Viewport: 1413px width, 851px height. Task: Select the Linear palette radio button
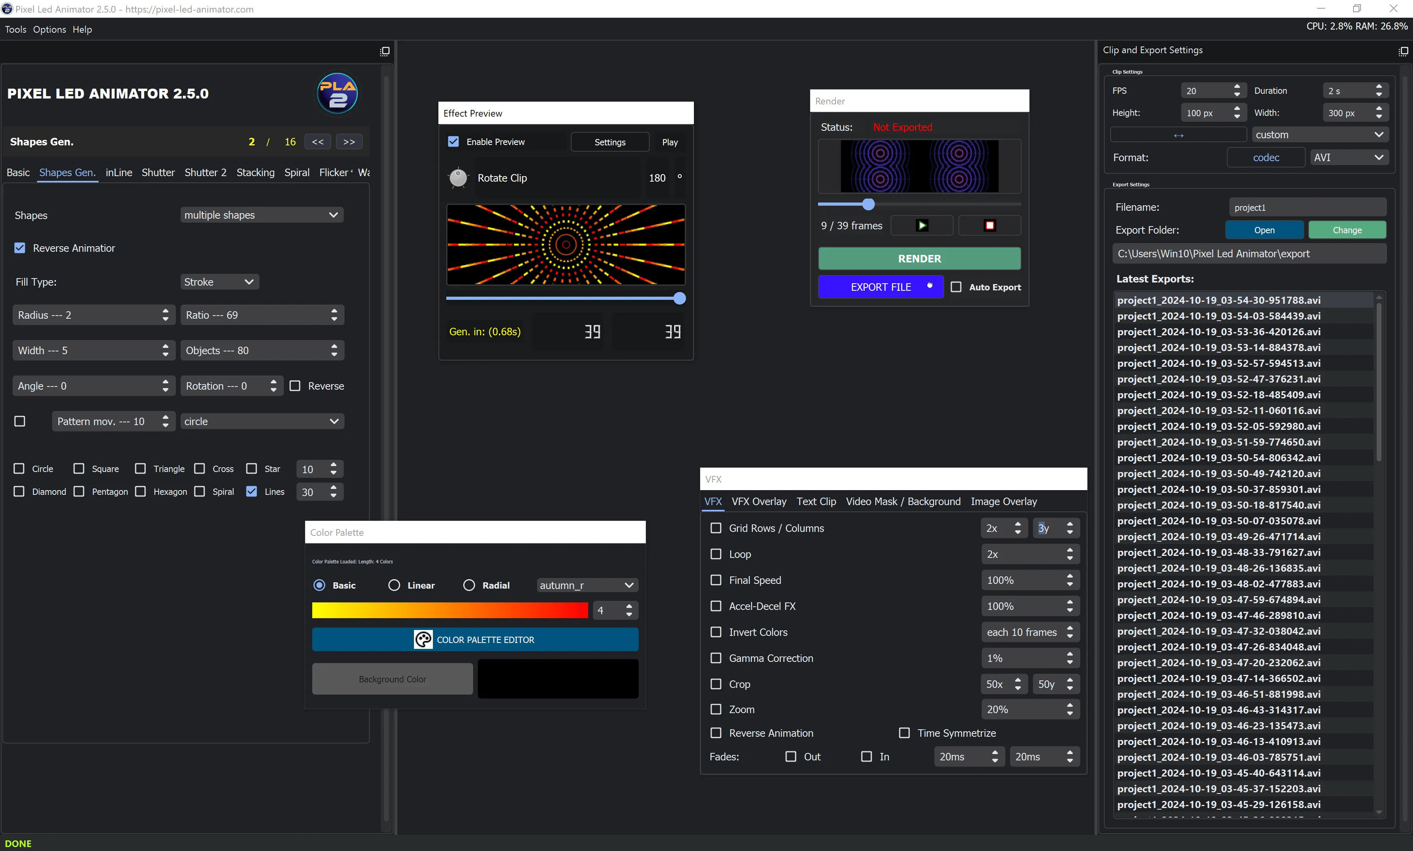click(394, 585)
